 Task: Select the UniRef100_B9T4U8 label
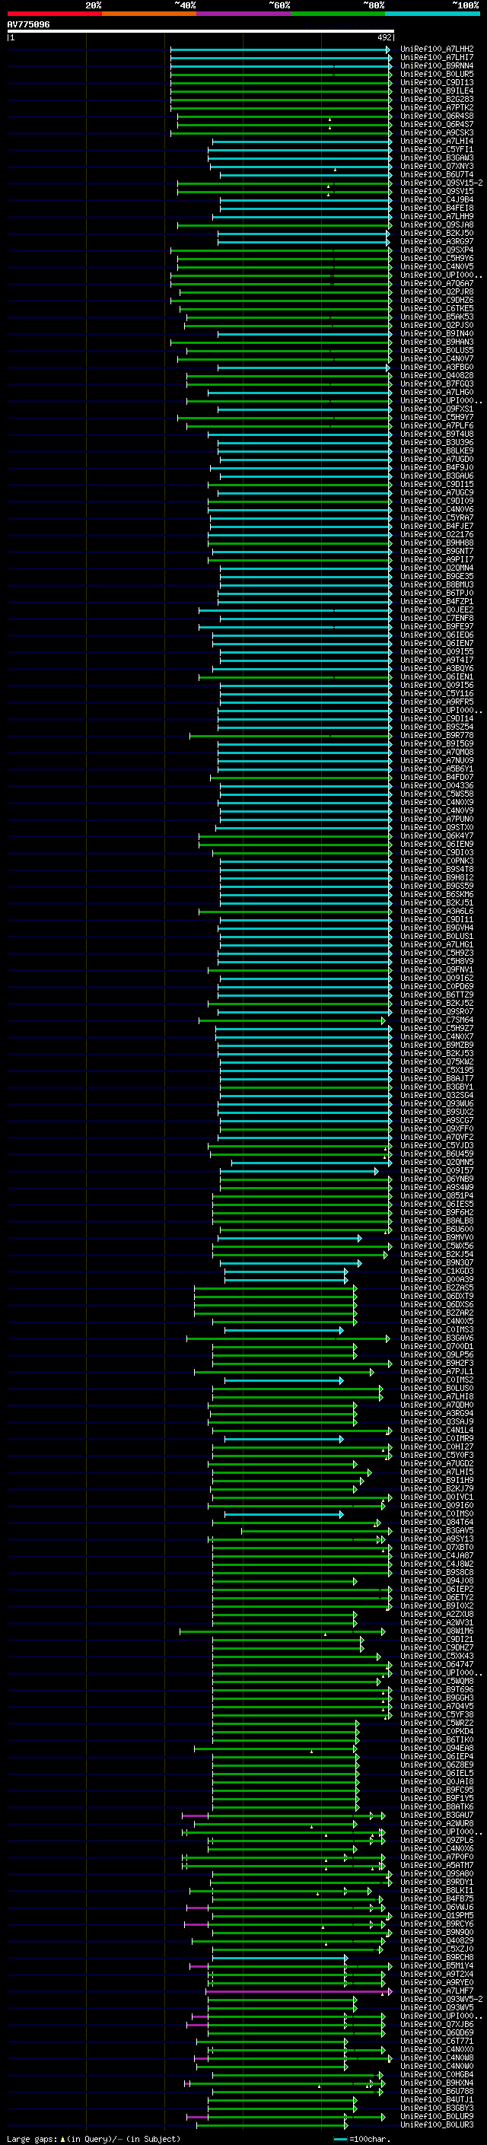(437, 434)
